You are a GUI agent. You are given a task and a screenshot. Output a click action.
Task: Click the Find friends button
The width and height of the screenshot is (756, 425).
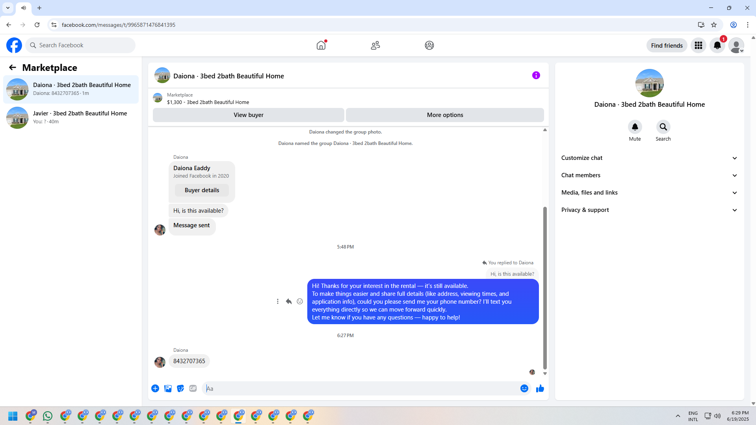click(667, 45)
